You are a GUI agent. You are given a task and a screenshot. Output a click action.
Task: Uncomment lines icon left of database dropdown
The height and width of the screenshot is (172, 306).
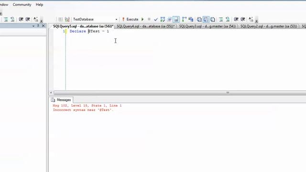click(12, 19)
